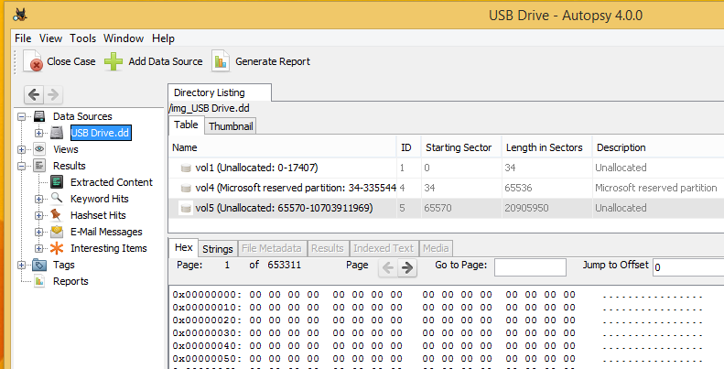Collapse the Results tree node

tap(22, 167)
